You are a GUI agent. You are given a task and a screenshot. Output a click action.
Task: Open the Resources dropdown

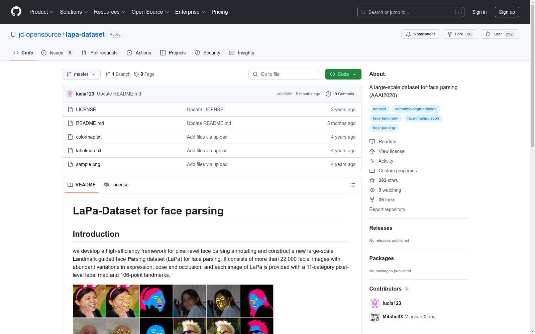[x=109, y=12]
